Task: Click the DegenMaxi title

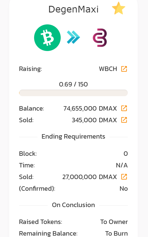Action: (x=73, y=9)
